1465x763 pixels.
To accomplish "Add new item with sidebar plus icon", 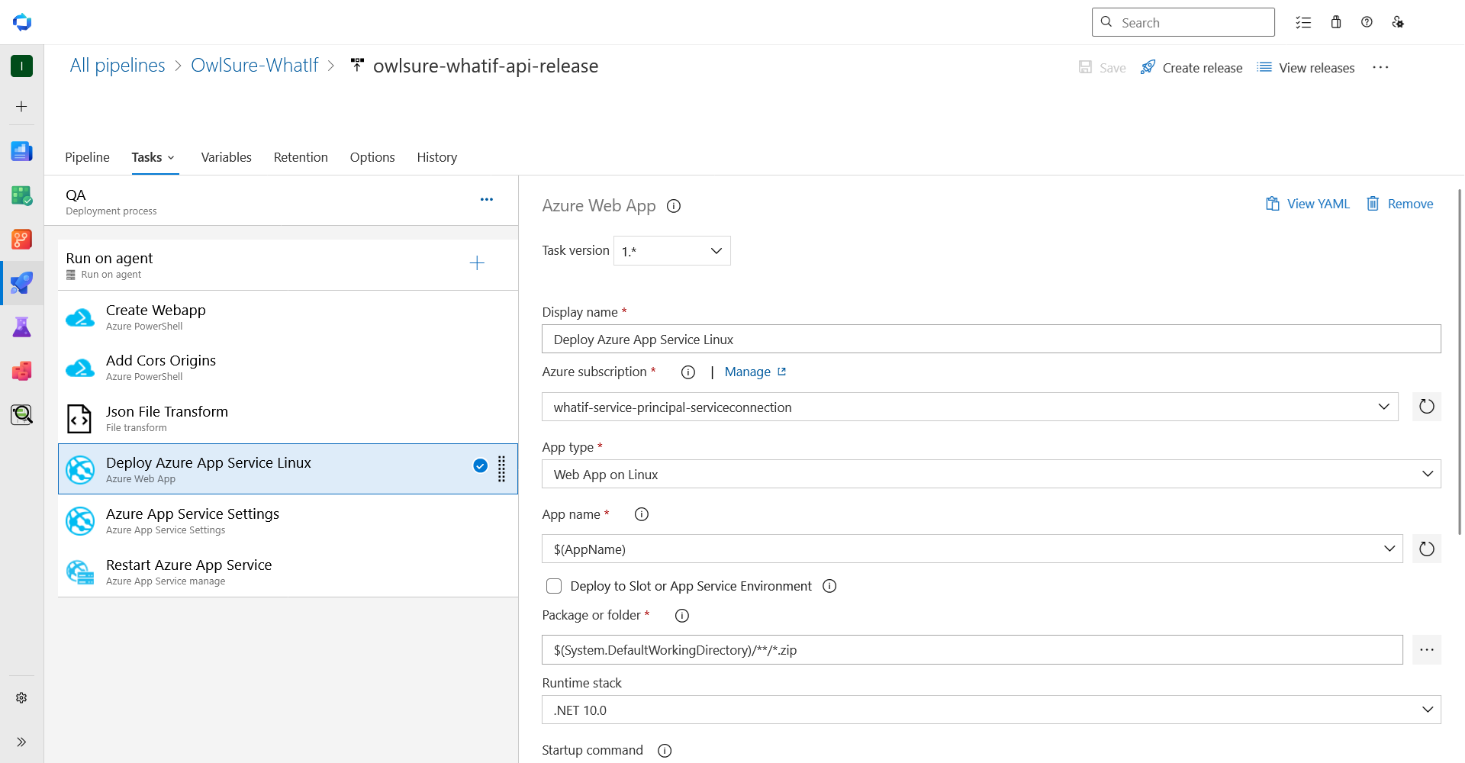I will pyautogui.click(x=21, y=107).
